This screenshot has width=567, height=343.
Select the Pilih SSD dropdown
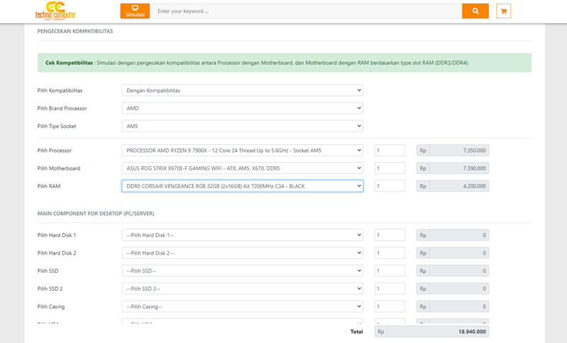(x=242, y=271)
